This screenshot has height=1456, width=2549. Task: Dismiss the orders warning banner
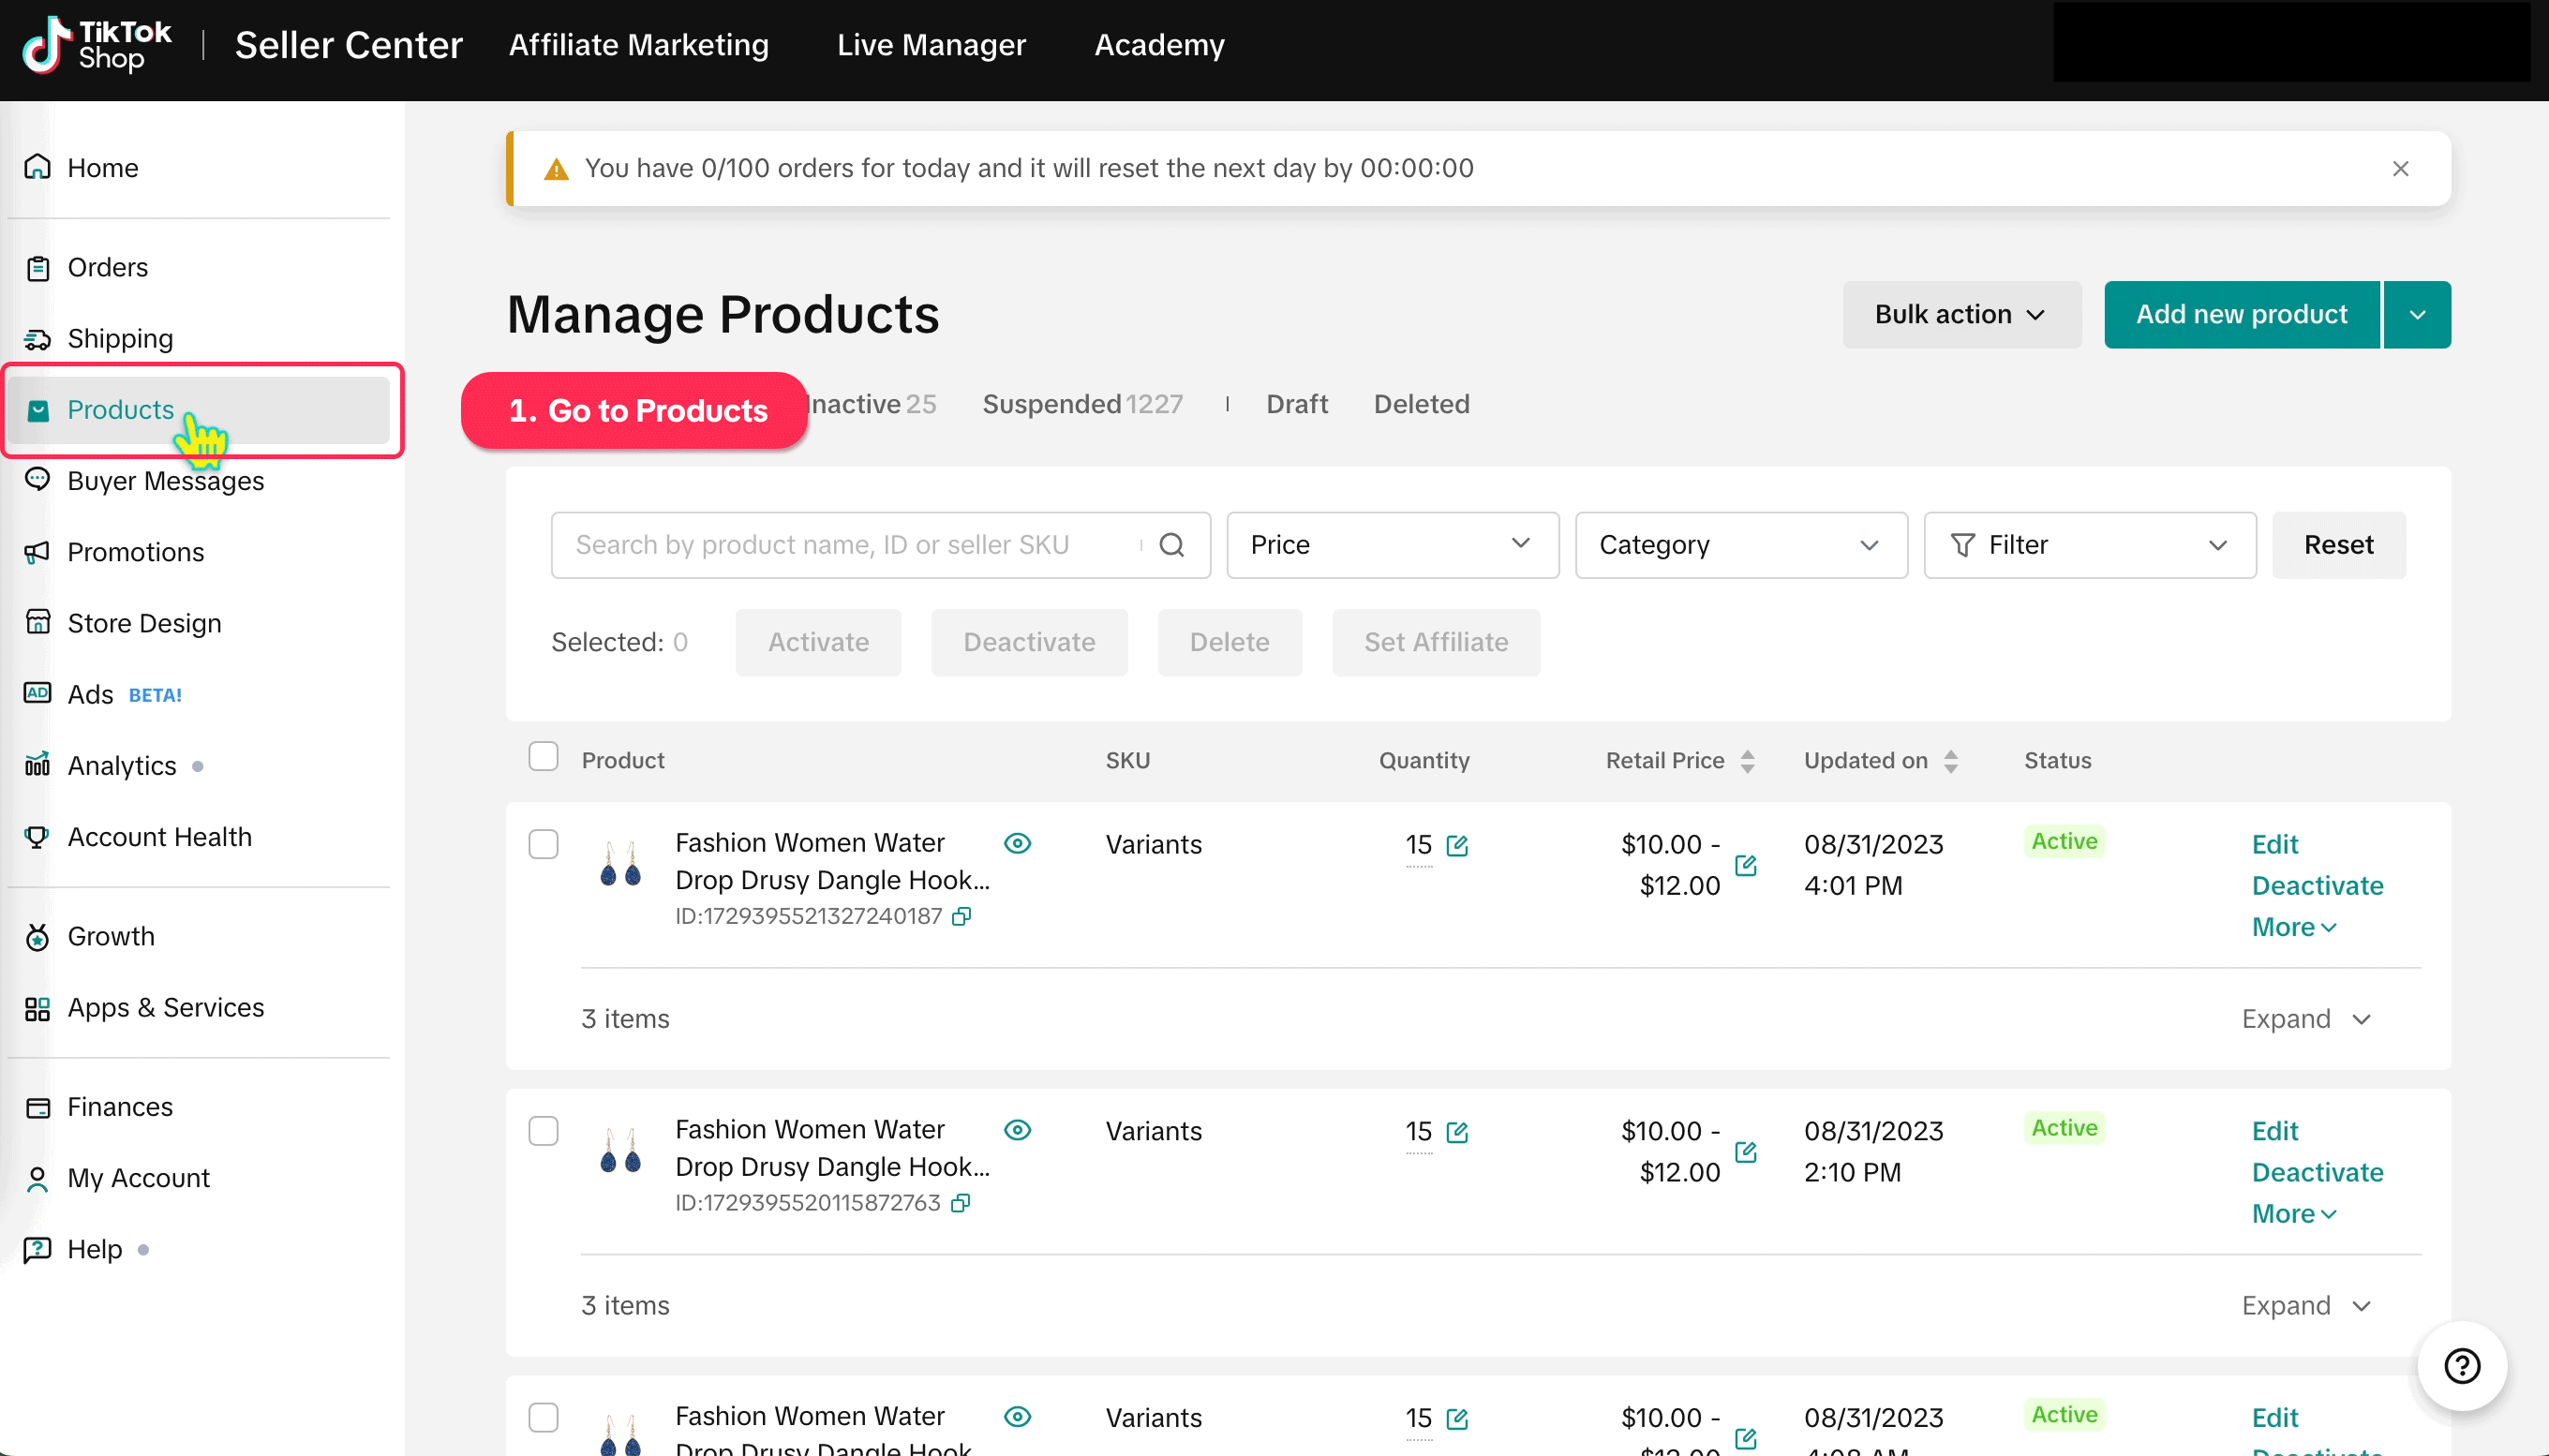click(2400, 169)
